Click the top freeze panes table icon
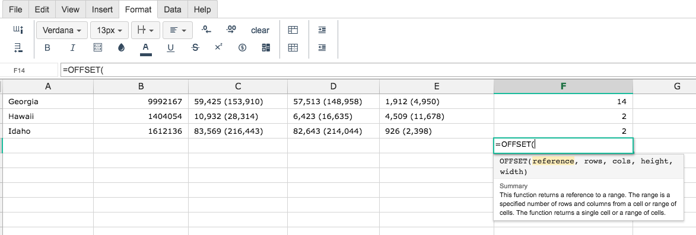Screen dimensions: 696x235 293,30
